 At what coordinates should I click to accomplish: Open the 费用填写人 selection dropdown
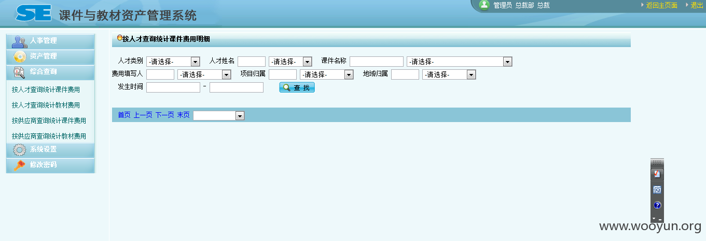coord(204,74)
